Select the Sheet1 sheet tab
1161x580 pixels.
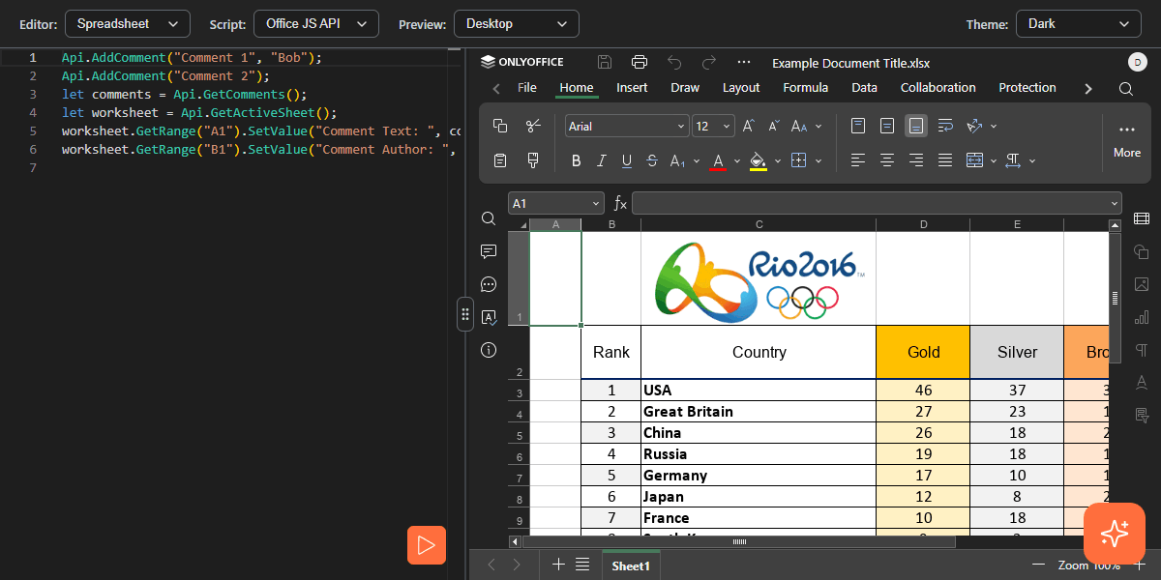pyautogui.click(x=631, y=565)
